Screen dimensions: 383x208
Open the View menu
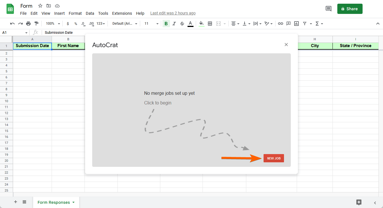[46, 13]
